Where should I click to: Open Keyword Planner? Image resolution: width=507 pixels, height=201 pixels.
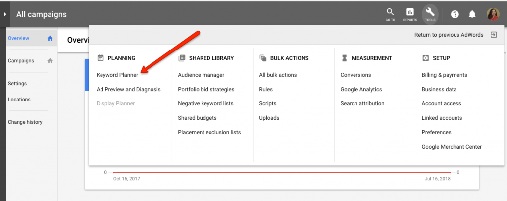coord(117,75)
